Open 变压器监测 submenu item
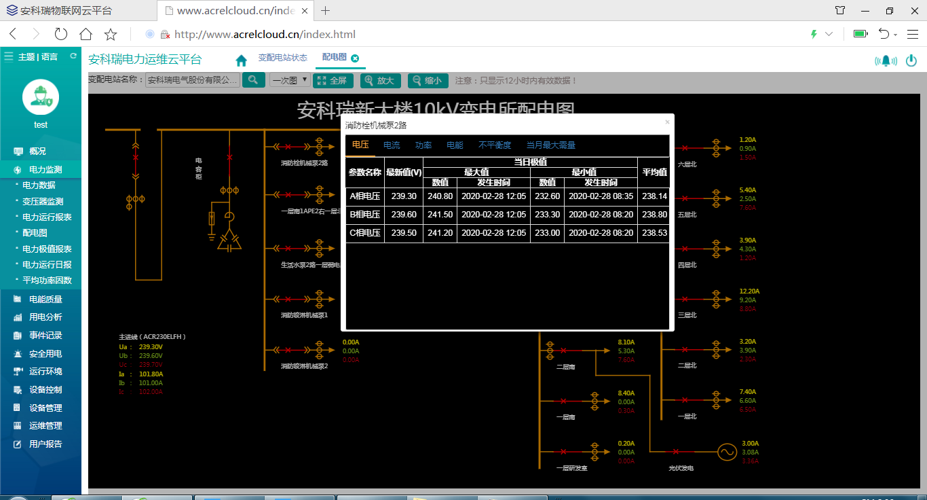This screenshot has height=500, width=927. tap(43, 201)
